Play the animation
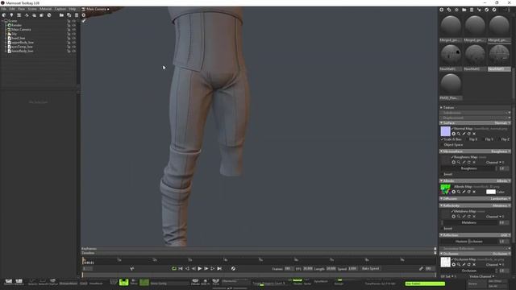This screenshot has width=516, height=290. click(x=200, y=268)
